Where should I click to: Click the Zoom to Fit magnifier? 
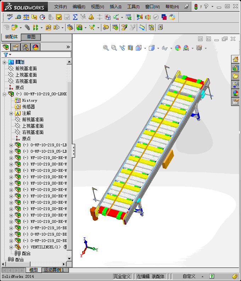tap(106, 48)
